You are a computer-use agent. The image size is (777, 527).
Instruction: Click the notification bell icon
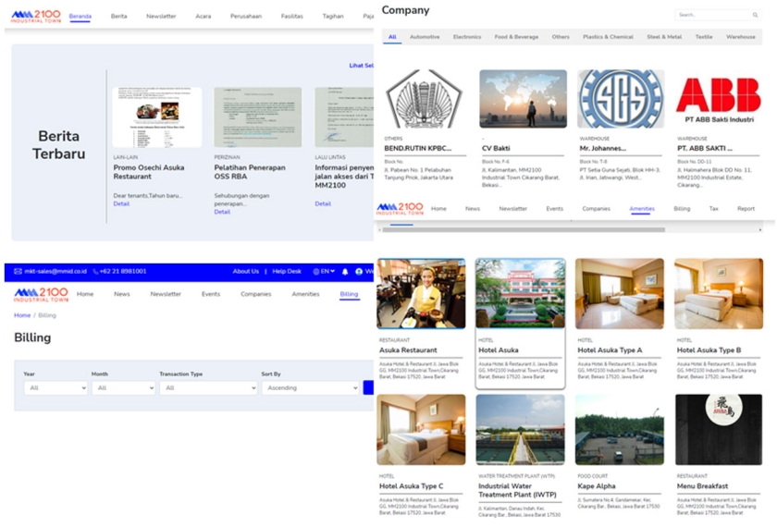[346, 272]
